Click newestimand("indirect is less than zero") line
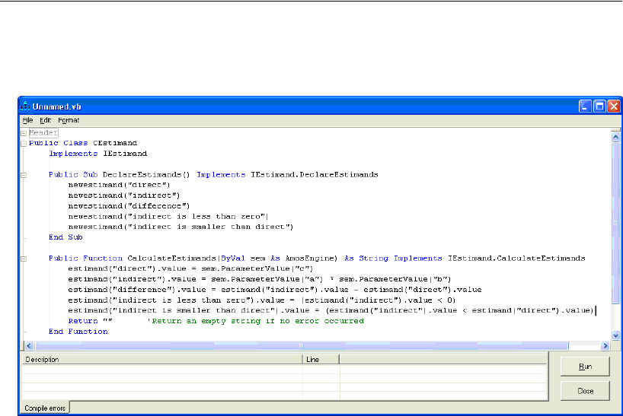623x416 pixels. 168,217
